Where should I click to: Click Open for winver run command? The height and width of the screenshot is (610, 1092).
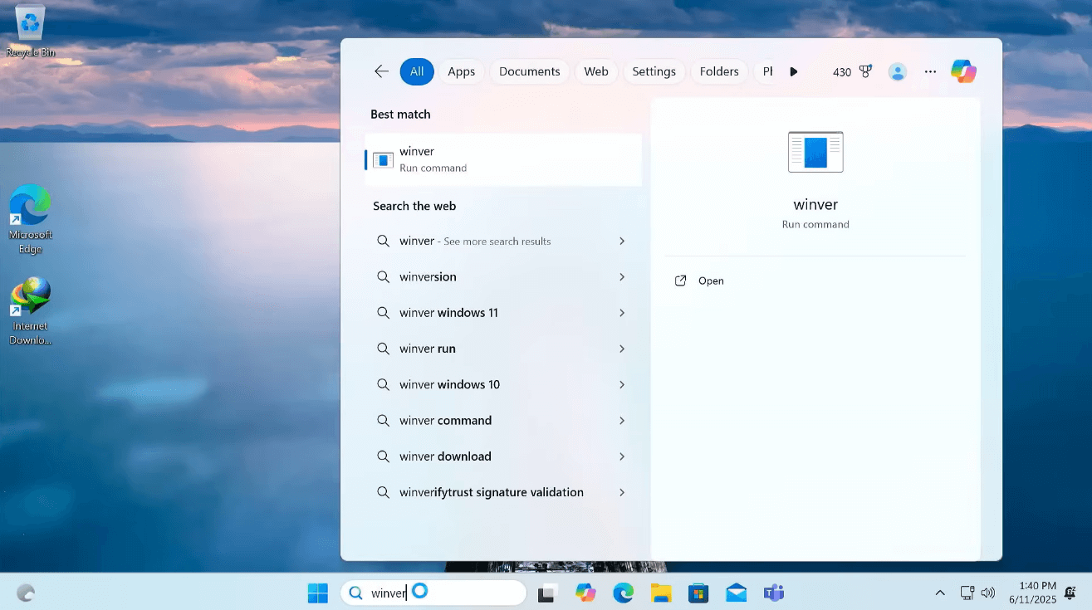pyautogui.click(x=710, y=281)
